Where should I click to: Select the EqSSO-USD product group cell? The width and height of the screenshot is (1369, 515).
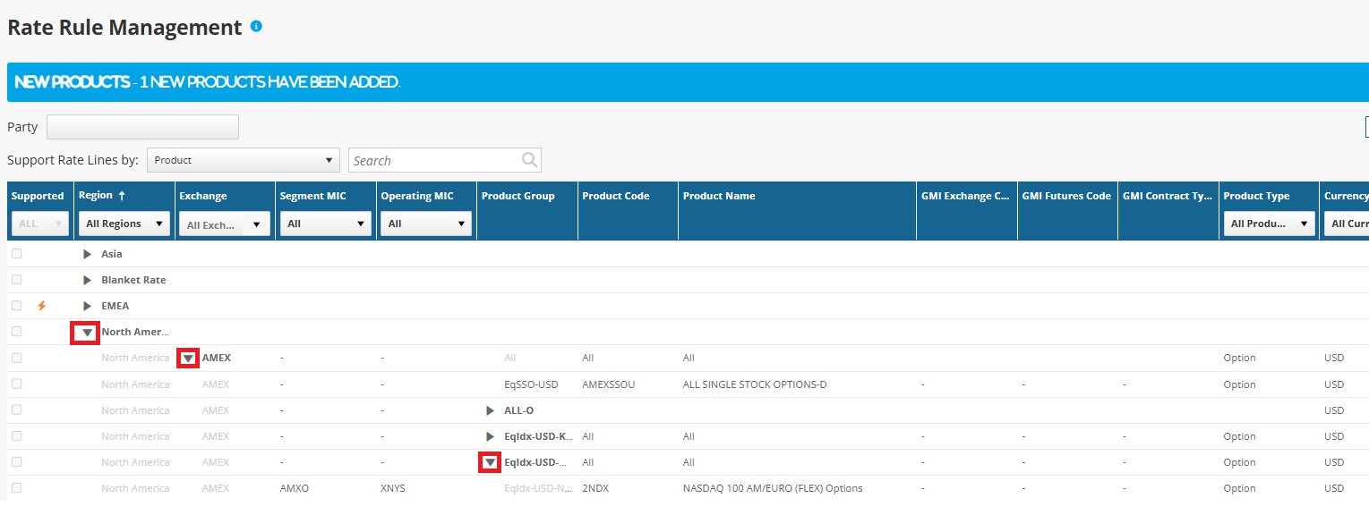tap(532, 384)
